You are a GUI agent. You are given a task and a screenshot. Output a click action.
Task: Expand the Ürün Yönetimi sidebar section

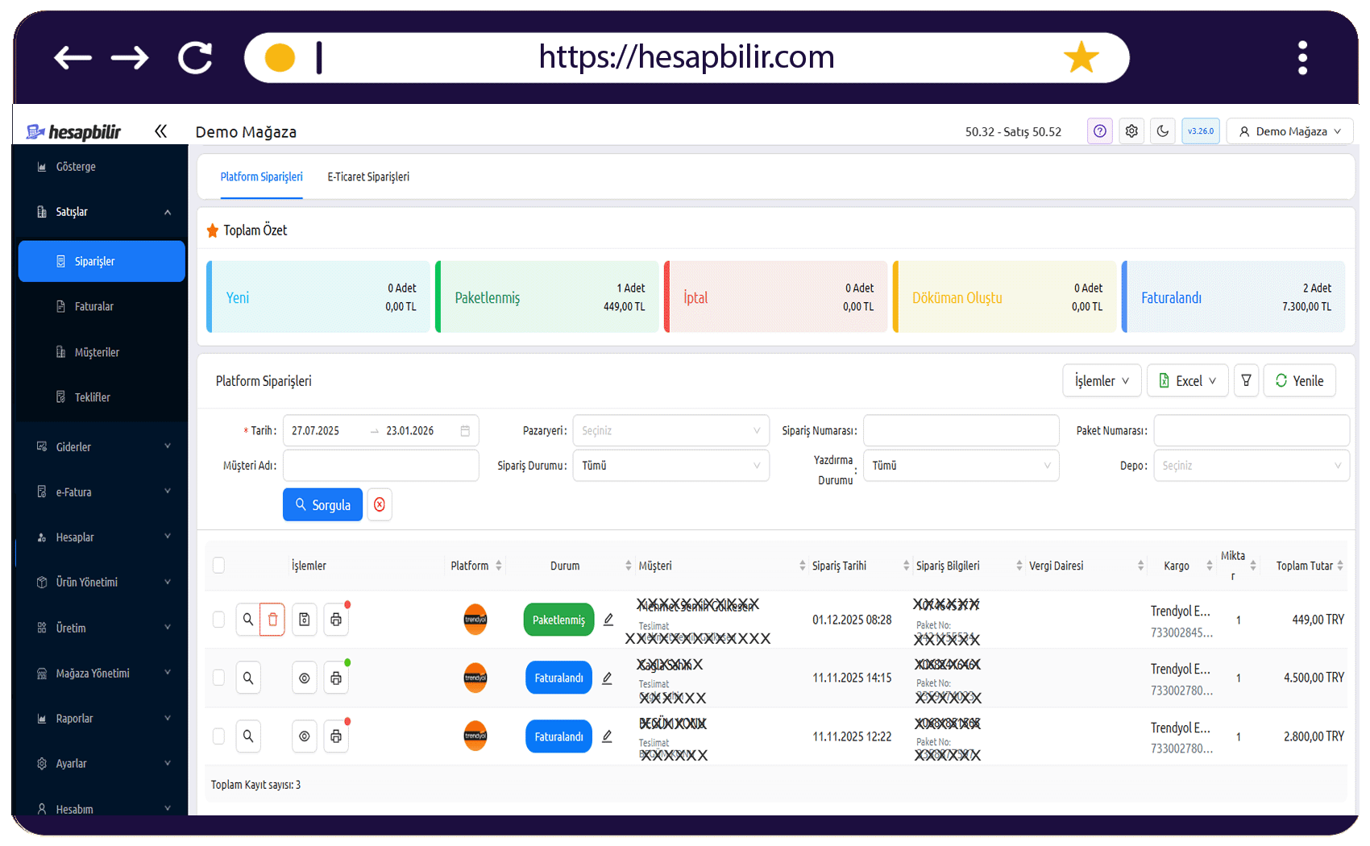coord(100,582)
